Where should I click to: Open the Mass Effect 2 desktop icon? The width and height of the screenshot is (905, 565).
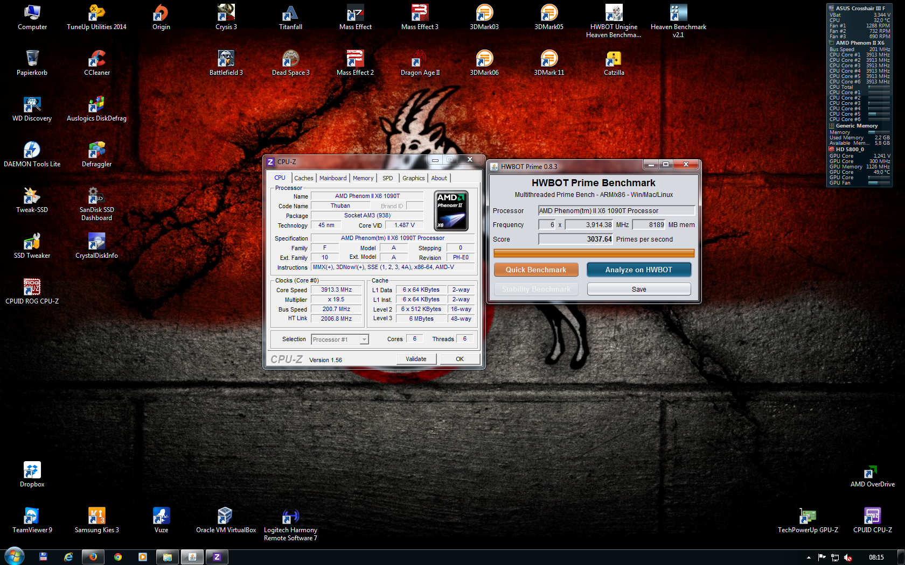tap(355, 63)
